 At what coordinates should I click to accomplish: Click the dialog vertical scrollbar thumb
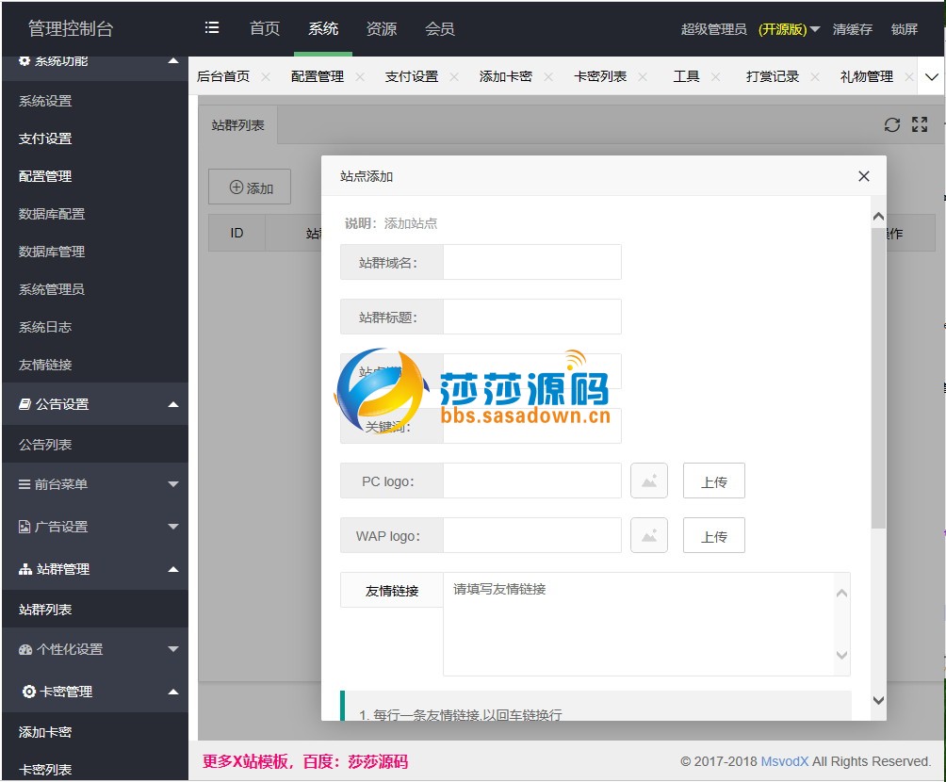[x=878, y=379]
